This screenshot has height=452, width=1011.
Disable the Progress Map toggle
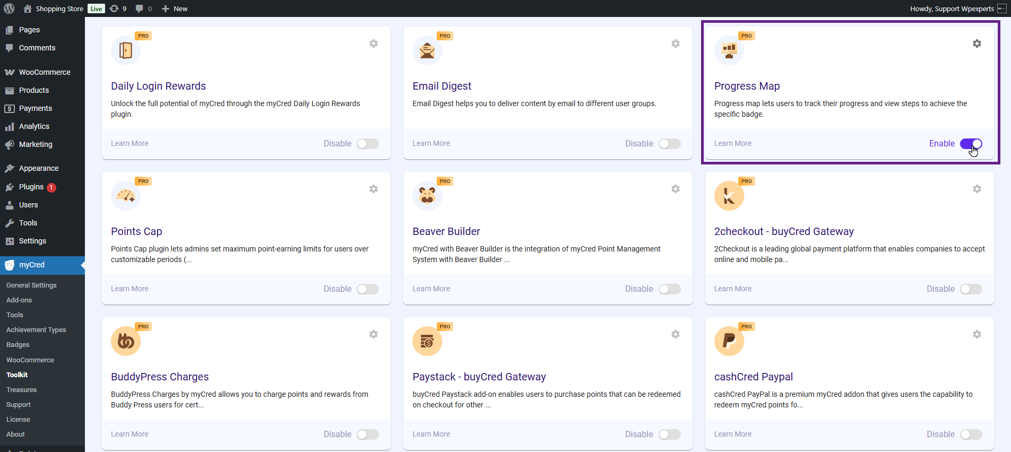click(x=971, y=144)
